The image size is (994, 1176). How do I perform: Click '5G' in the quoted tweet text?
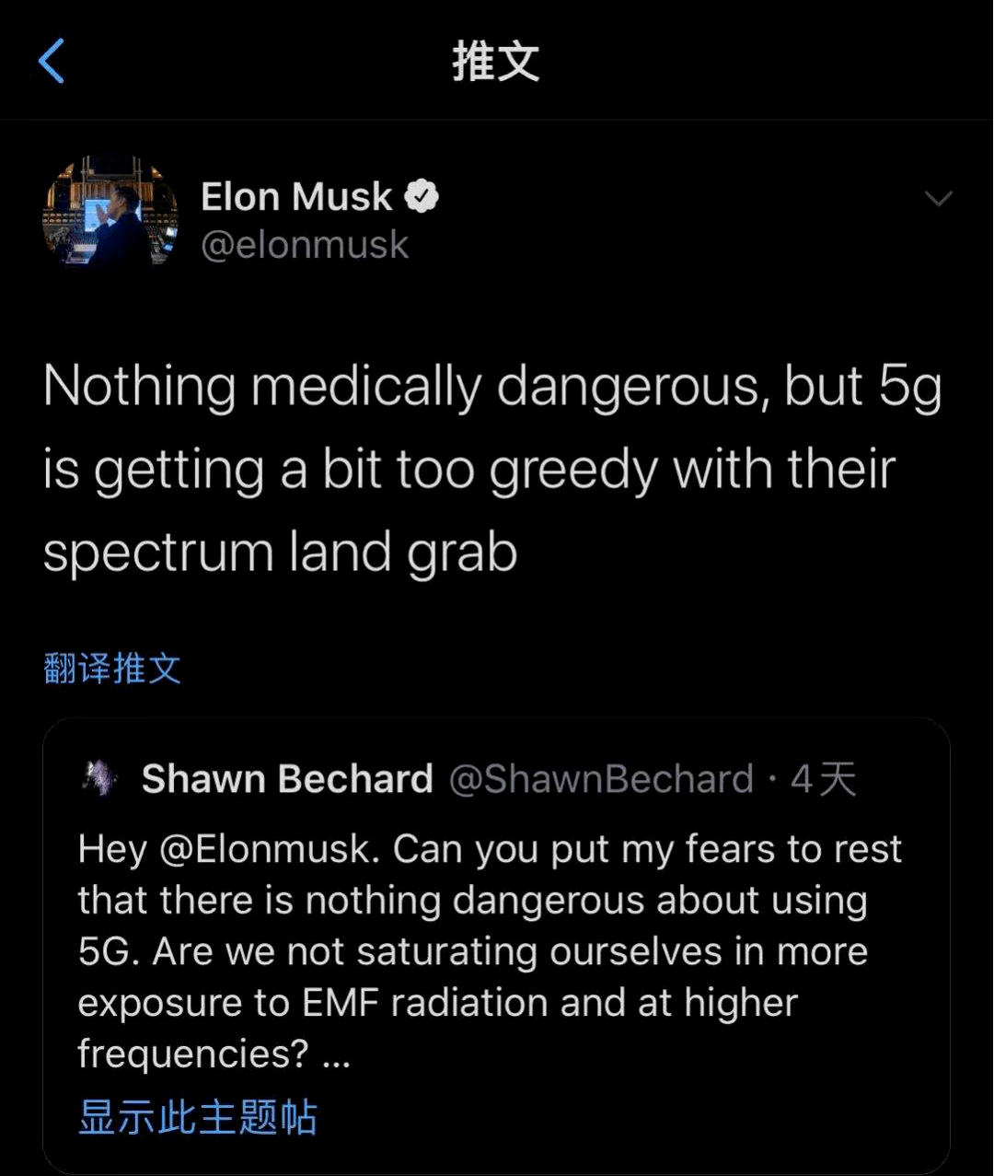coord(108,952)
